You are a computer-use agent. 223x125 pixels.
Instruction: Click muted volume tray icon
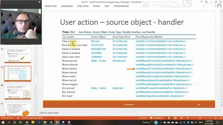click(x=196, y=123)
